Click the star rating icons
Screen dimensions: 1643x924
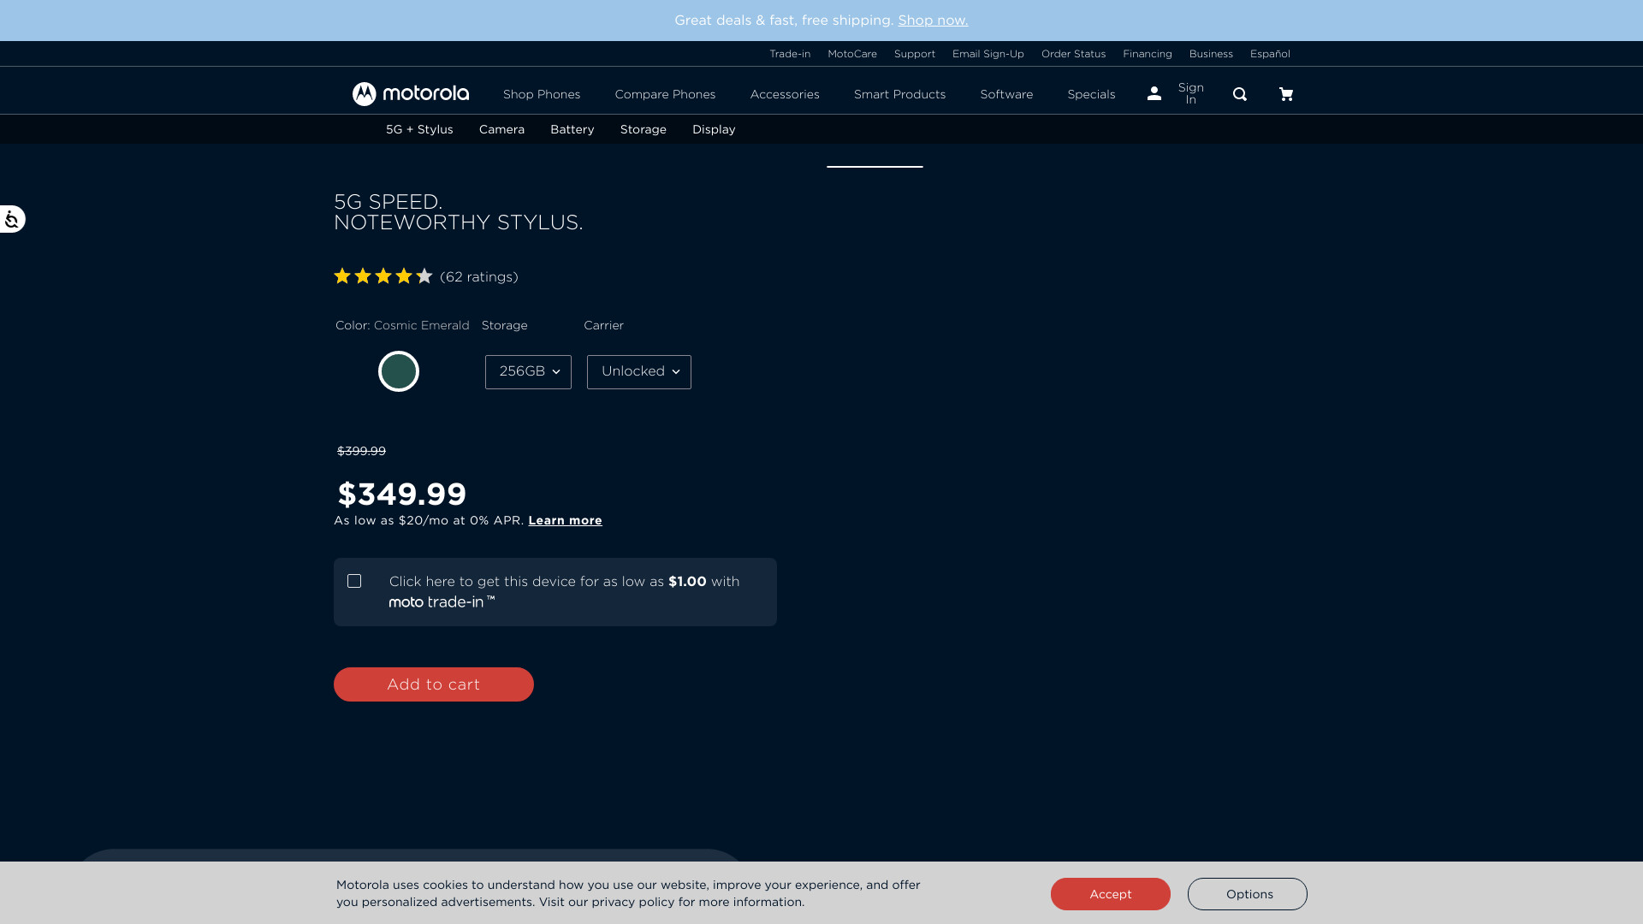pos(383,276)
